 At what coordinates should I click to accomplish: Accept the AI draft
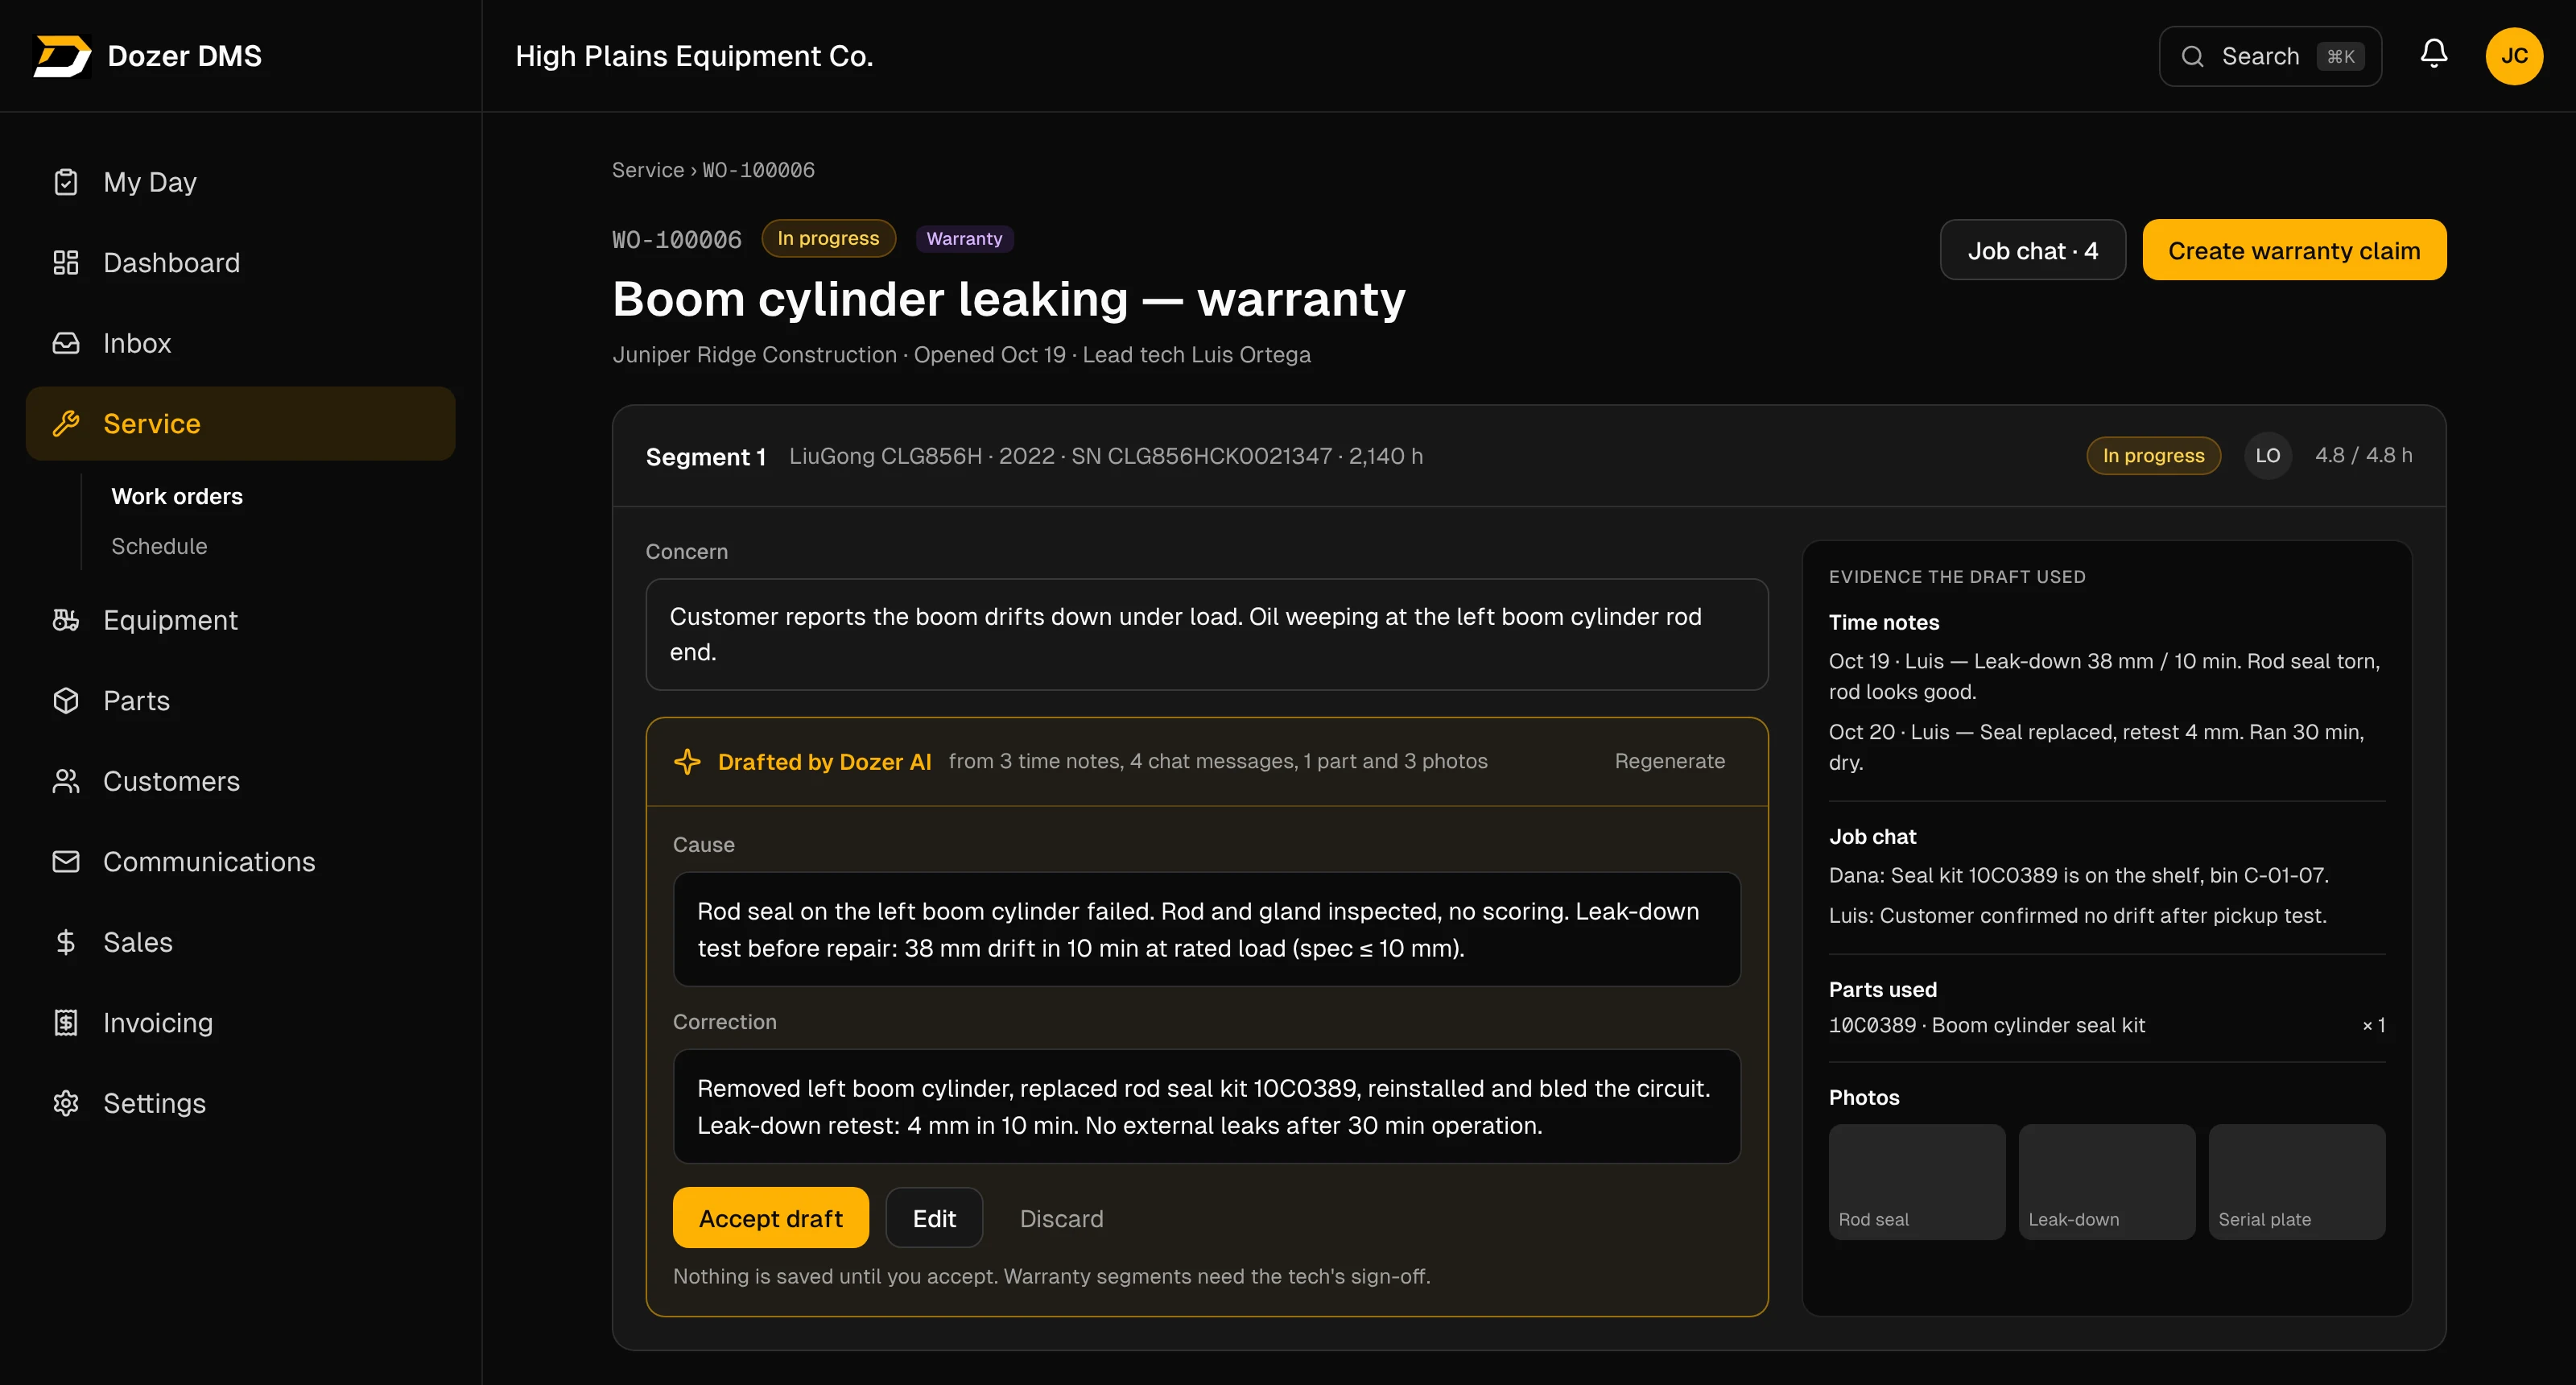[x=770, y=1218]
